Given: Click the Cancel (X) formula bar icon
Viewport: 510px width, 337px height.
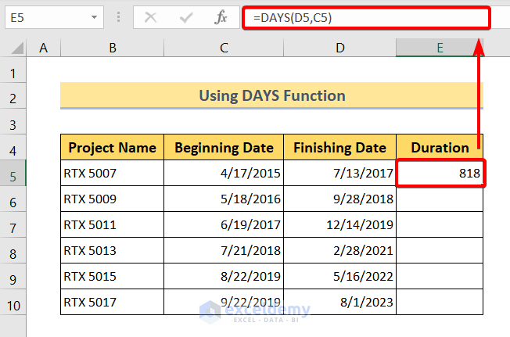Looking at the screenshot, I should 150,17.
